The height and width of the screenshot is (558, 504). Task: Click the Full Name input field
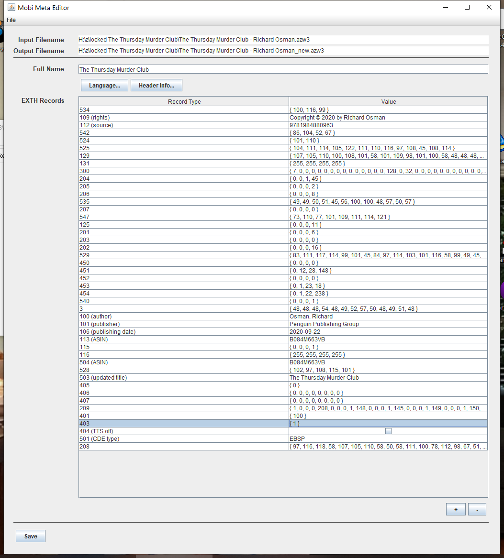[283, 69]
